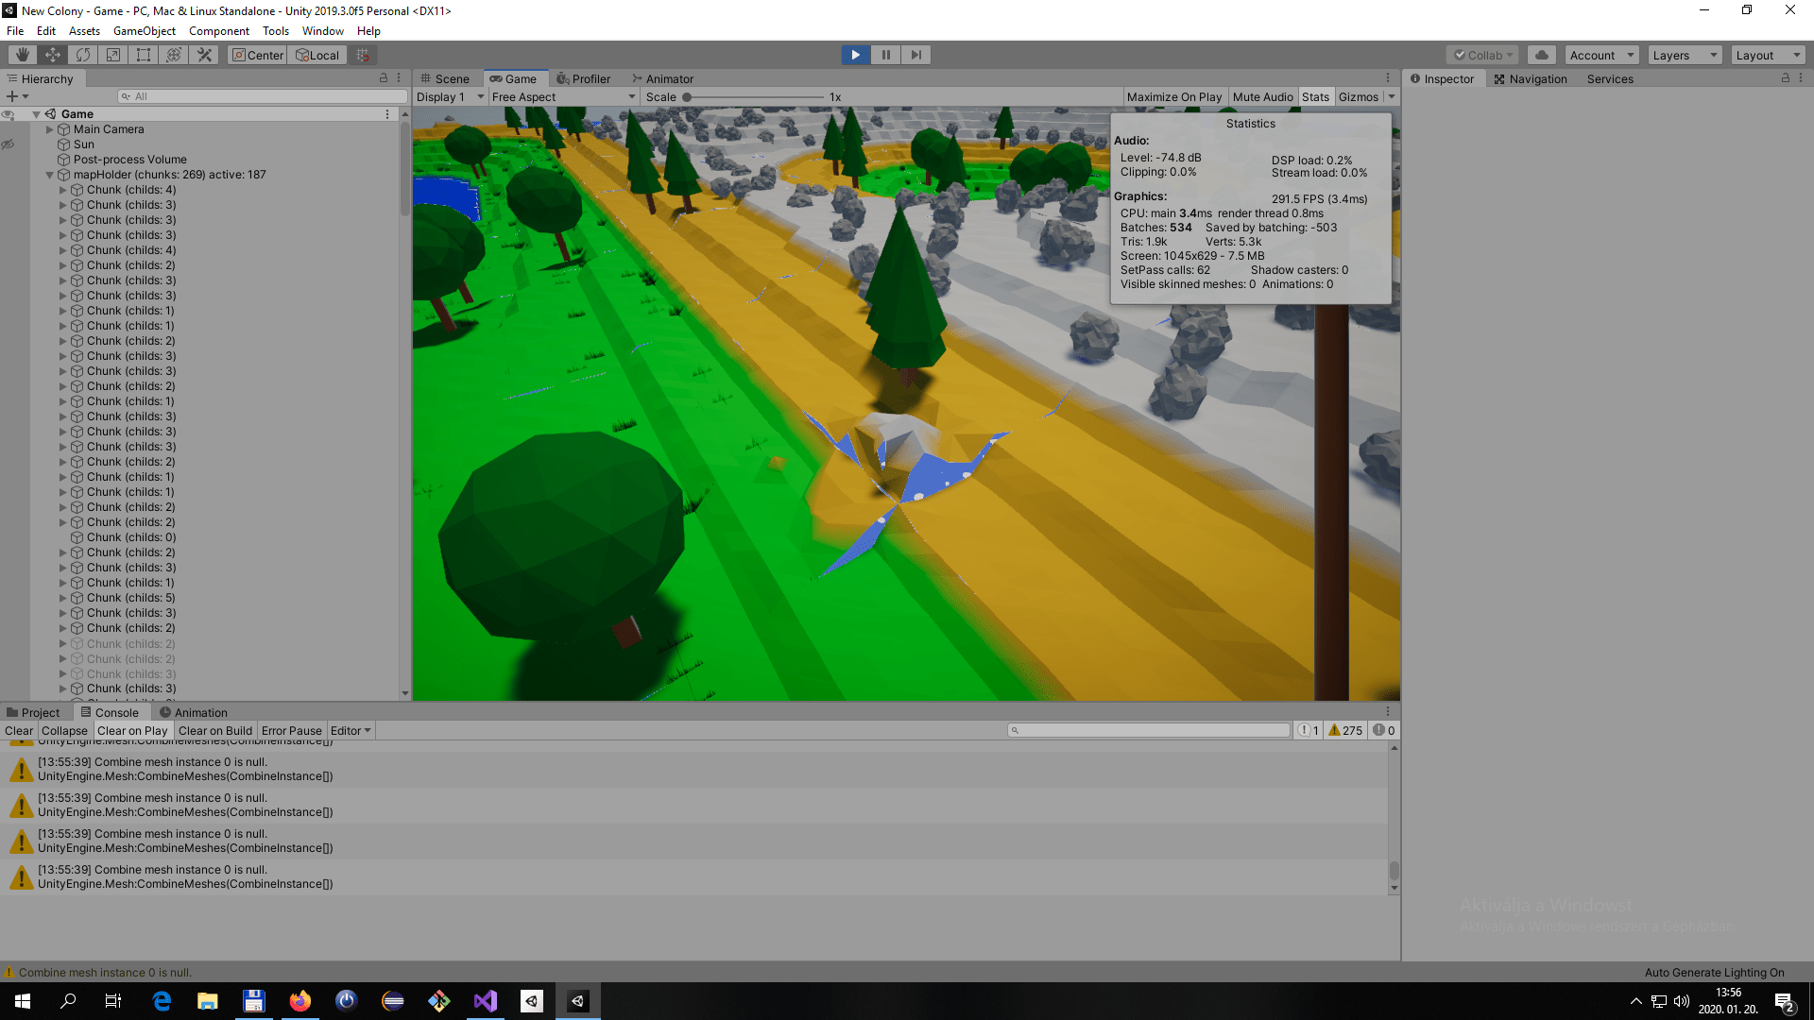Open the GameObject menu
The image size is (1814, 1020).
click(144, 31)
